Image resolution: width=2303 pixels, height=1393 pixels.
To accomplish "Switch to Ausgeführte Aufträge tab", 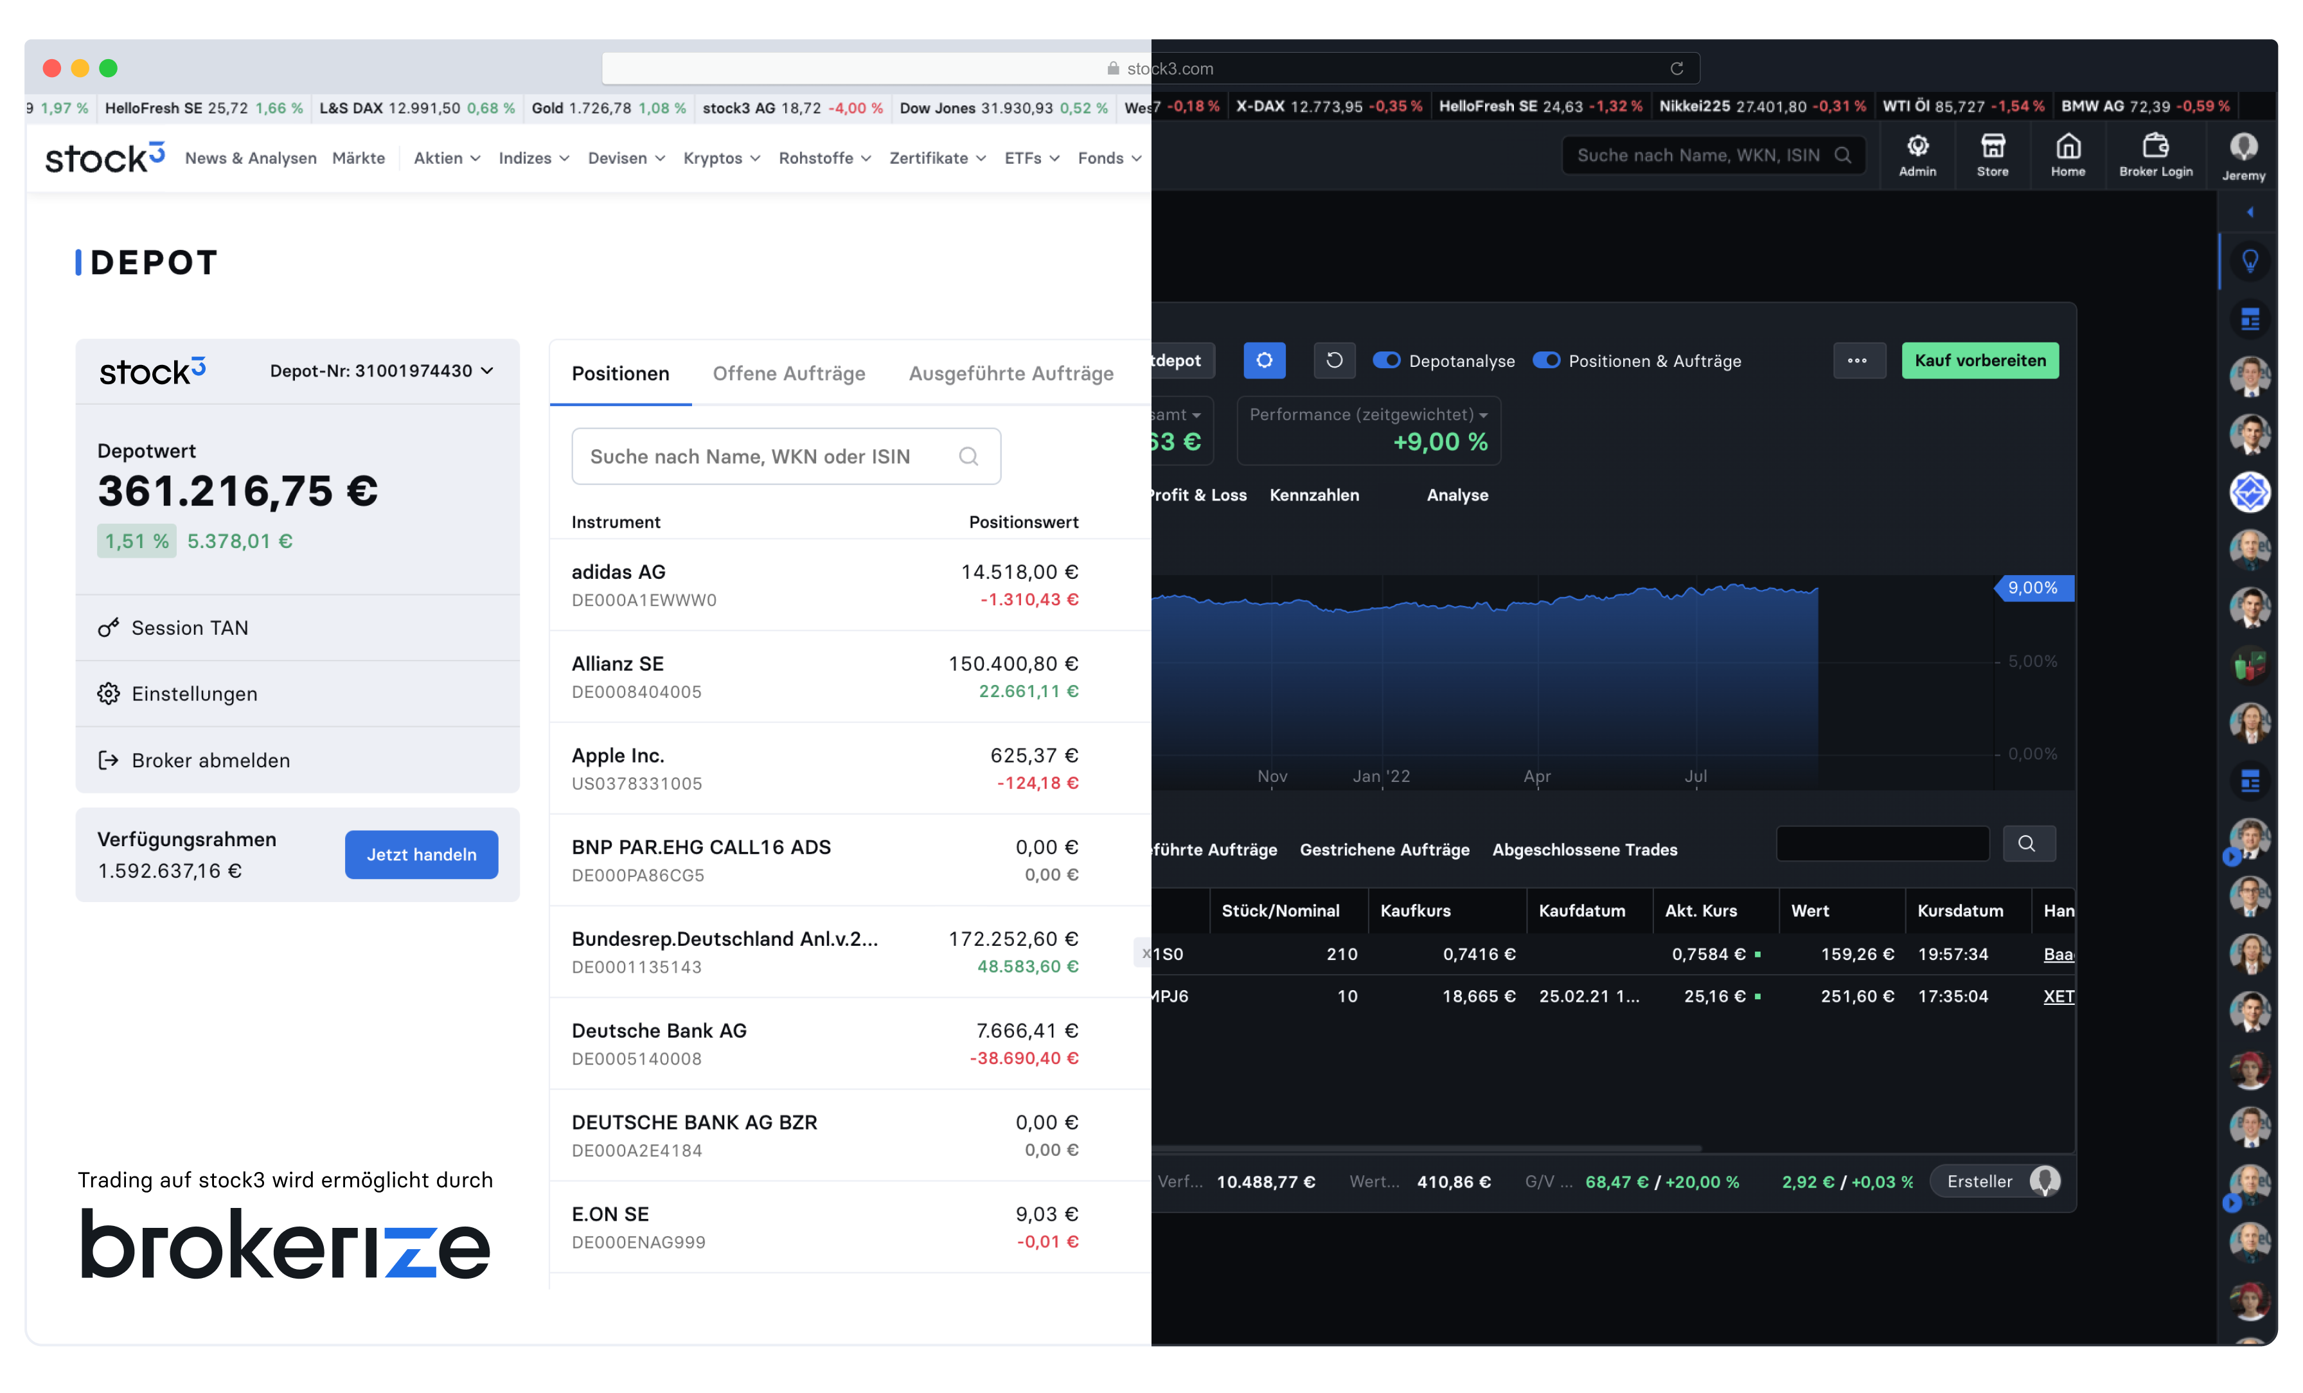I will coord(1011,373).
